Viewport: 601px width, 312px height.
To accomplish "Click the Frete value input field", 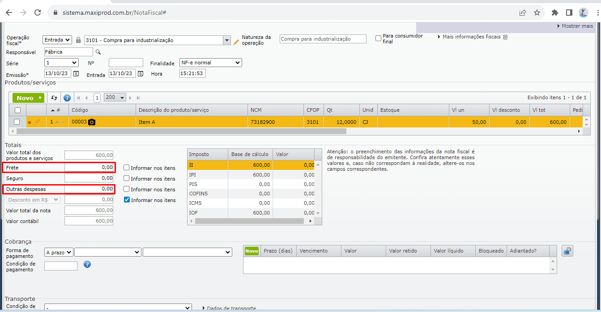I will click(x=89, y=168).
